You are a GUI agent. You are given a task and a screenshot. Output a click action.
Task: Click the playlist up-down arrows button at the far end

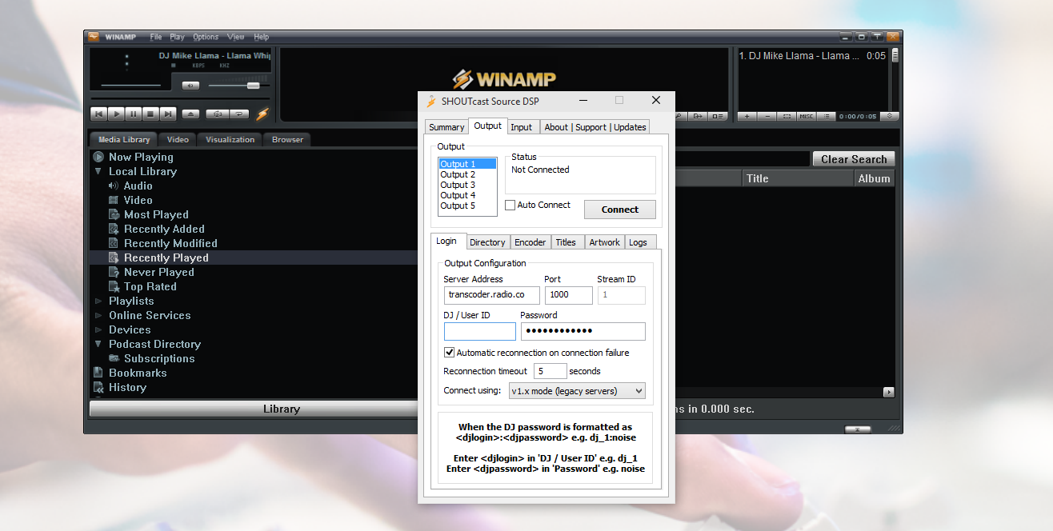(x=890, y=116)
